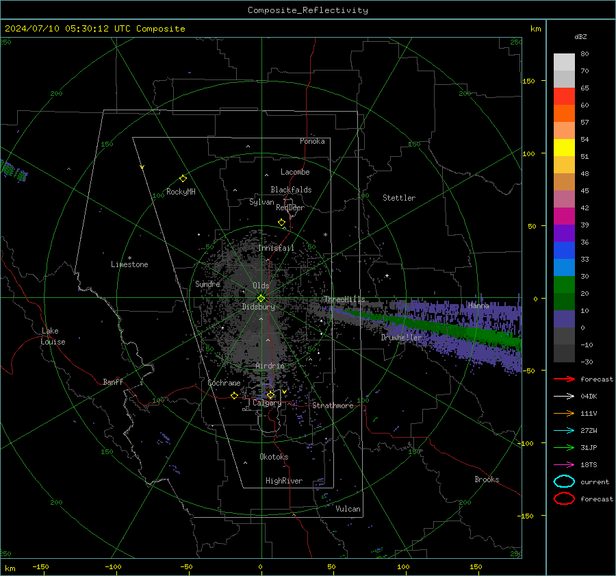Click the magenta 18TS arrow in legend
Image resolution: width=616 pixels, height=576 pixels.
click(564, 465)
